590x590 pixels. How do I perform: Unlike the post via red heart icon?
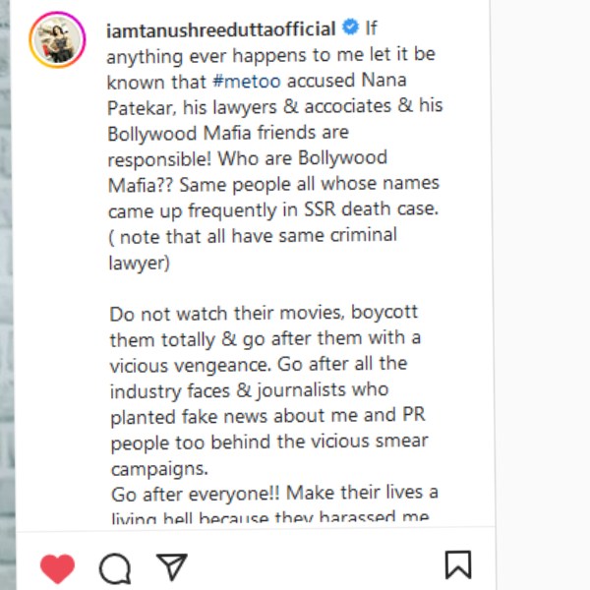(x=57, y=568)
